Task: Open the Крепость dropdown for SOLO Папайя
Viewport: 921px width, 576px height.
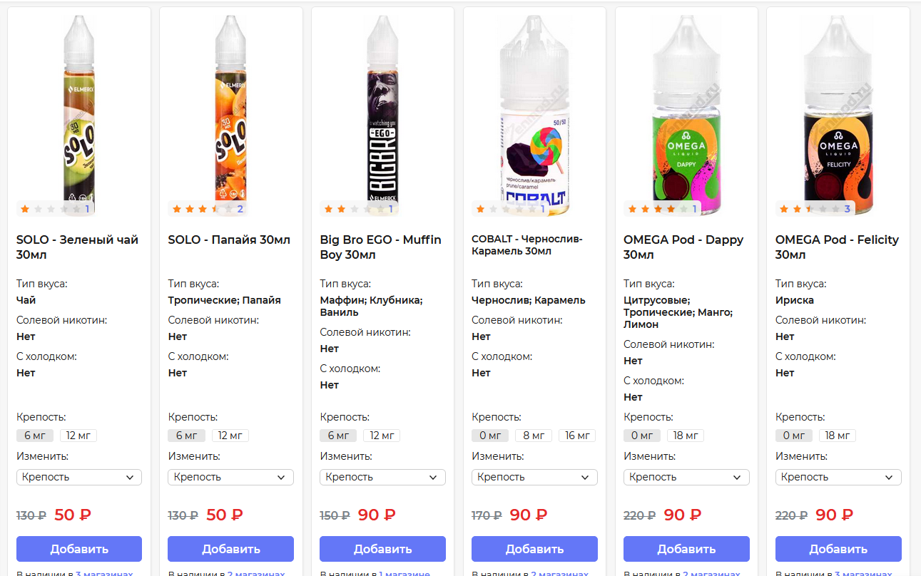Action: (x=230, y=477)
